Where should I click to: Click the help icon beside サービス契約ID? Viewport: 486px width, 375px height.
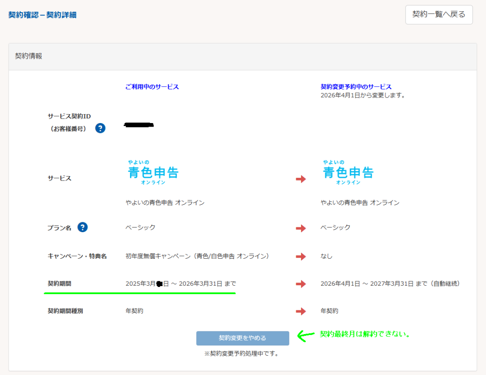point(100,128)
